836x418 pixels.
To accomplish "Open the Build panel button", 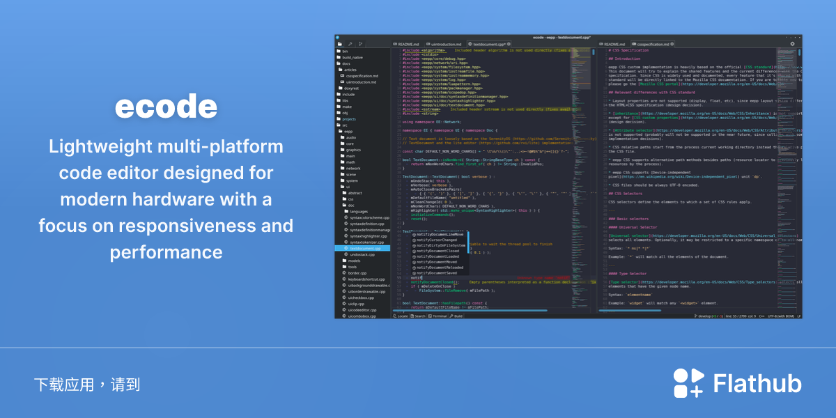I will pos(456,316).
